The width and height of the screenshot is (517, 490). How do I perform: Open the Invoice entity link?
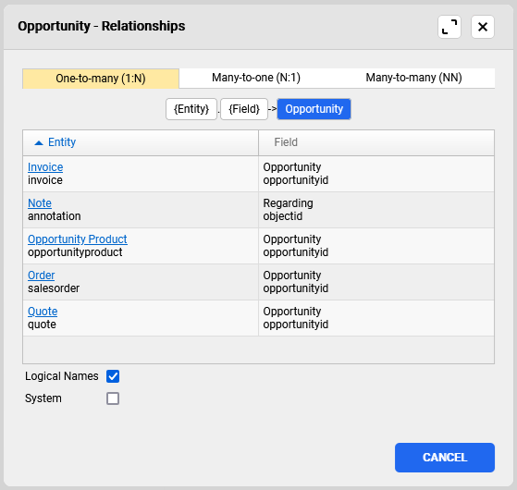[x=45, y=167]
